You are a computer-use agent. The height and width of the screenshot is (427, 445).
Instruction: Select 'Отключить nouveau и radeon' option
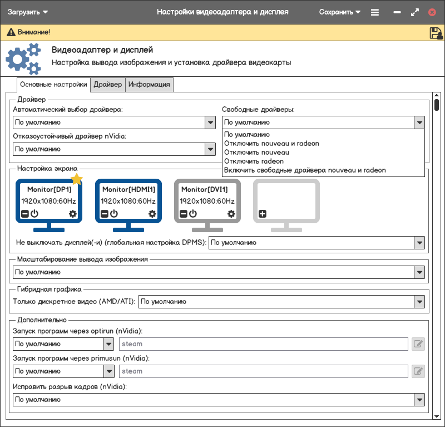pyautogui.click(x=271, y=144)
